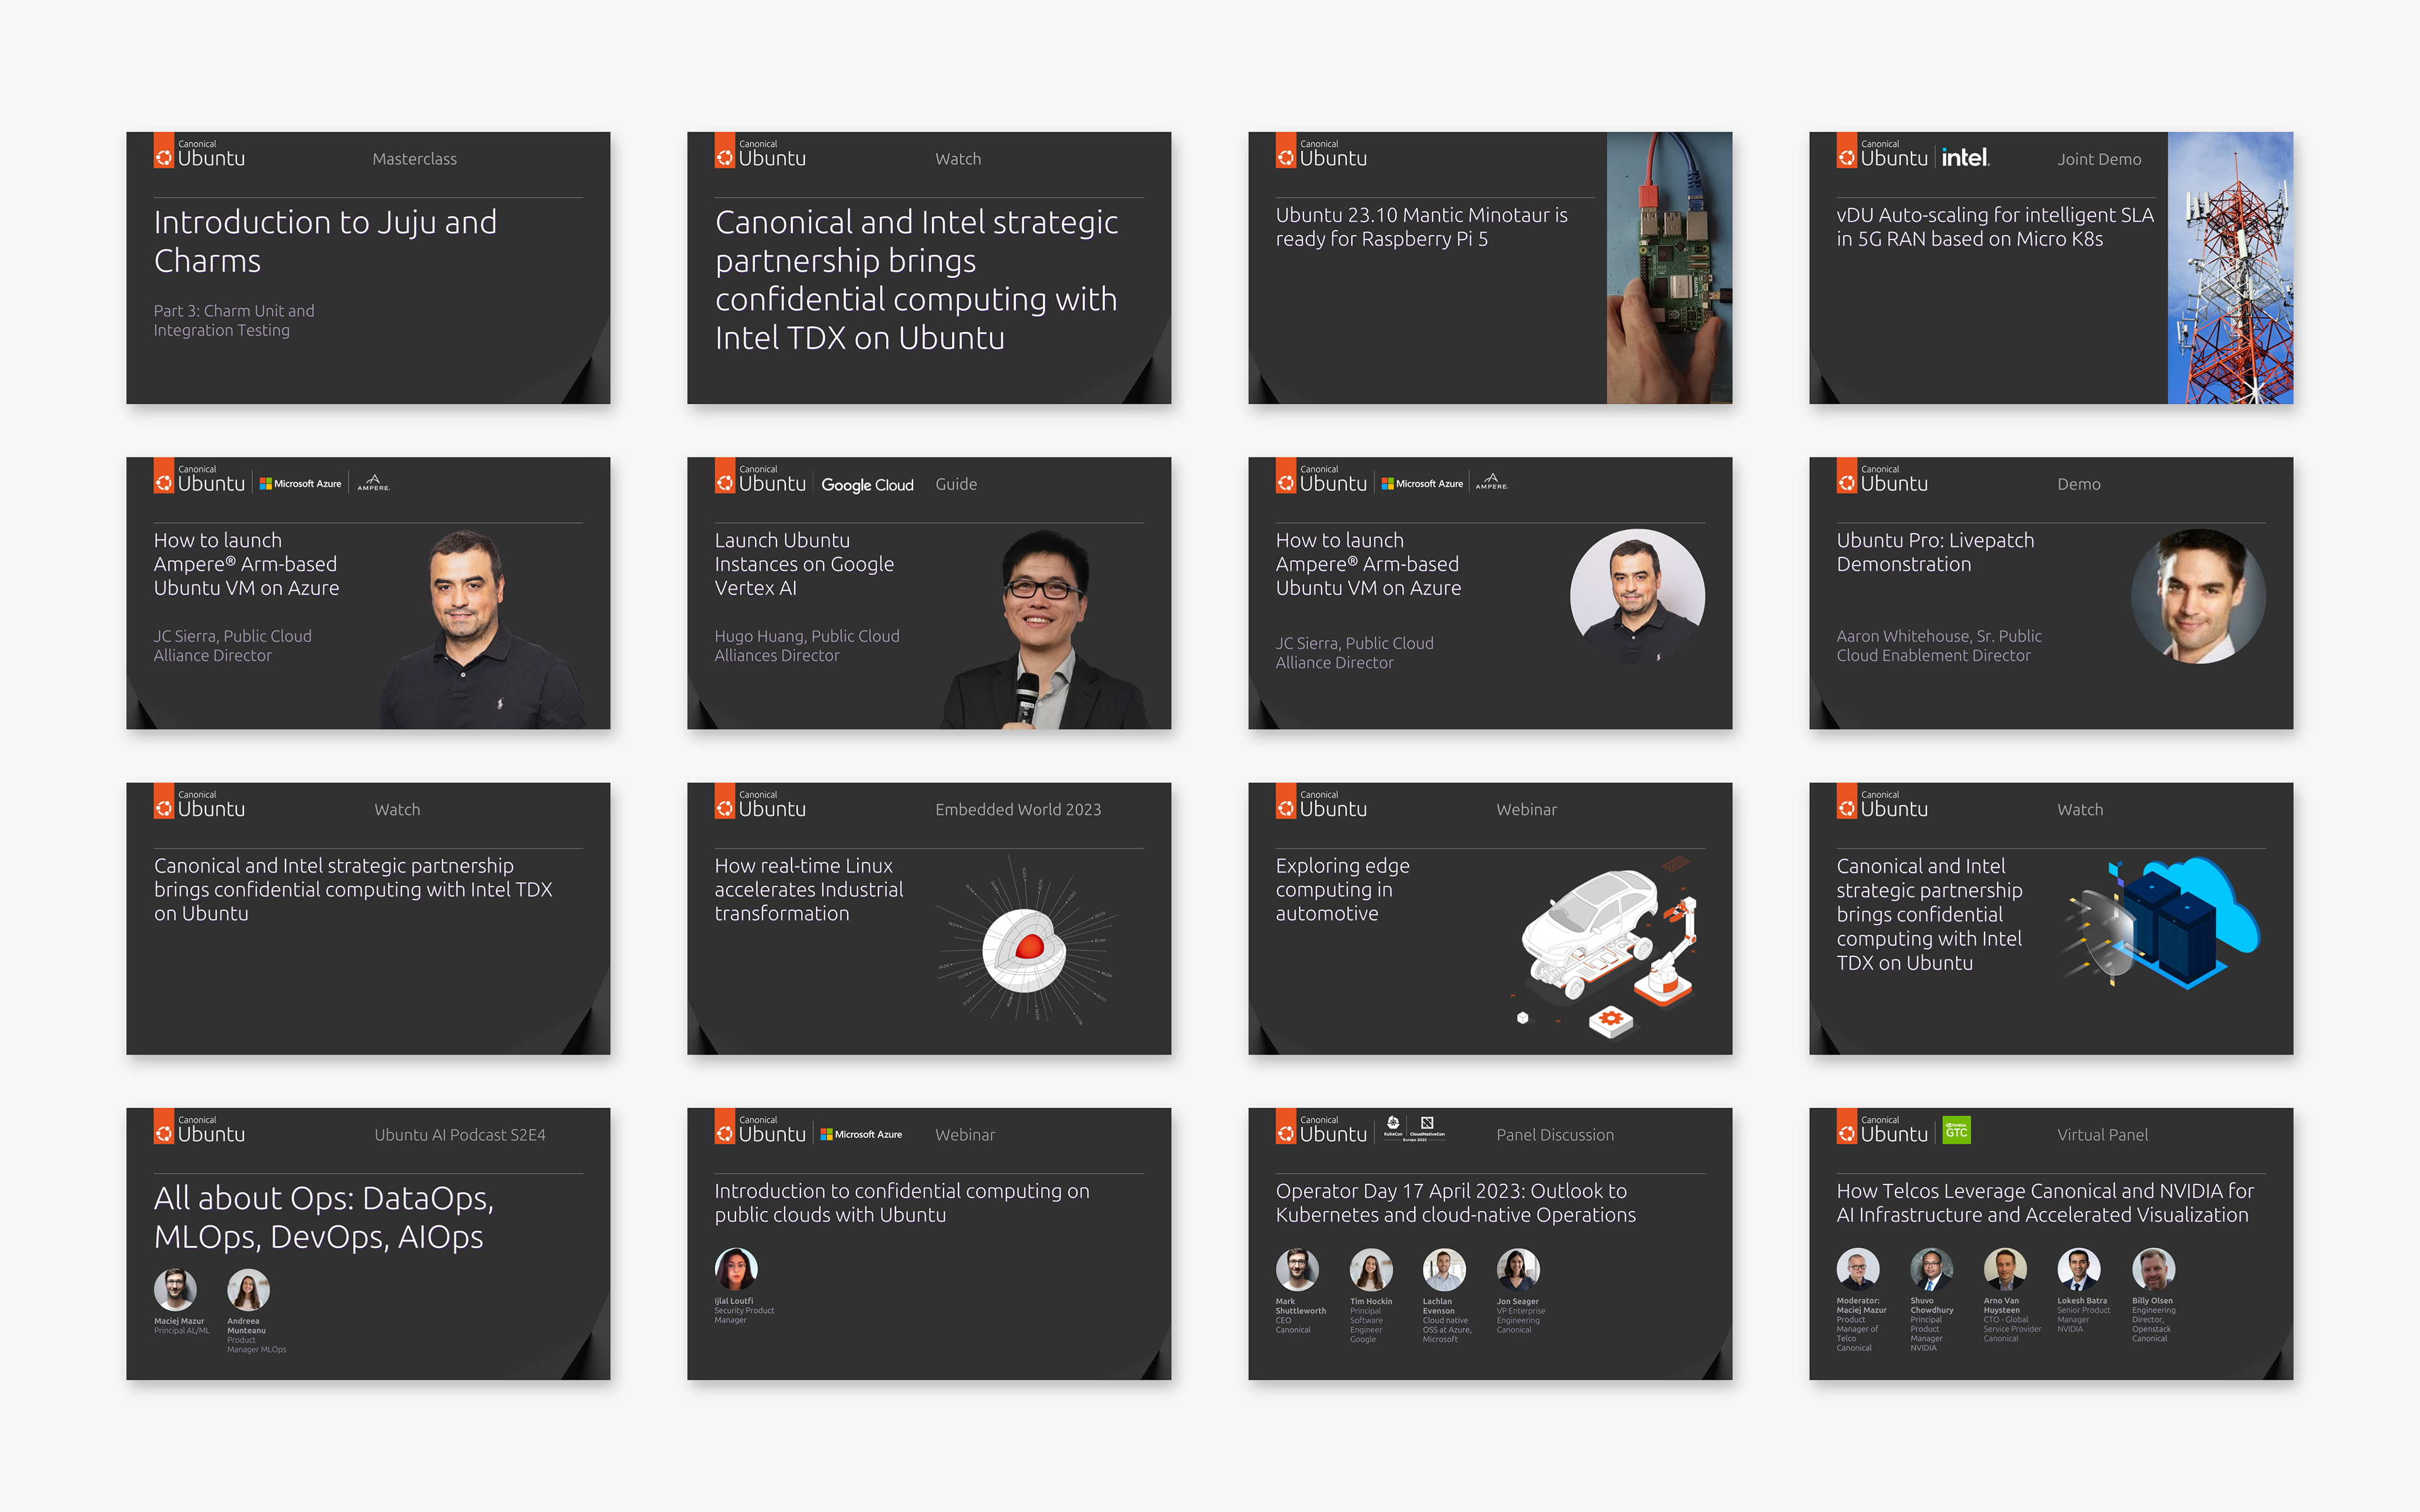Click Billy Olsen's avatar

[2153, 1269]
